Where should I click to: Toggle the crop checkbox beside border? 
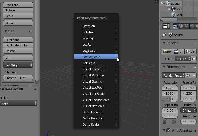tap(174, 122)
